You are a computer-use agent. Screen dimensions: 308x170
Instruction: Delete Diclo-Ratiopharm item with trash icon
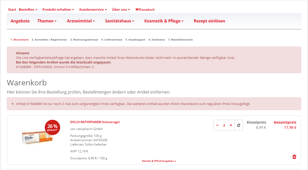(294, 157)
